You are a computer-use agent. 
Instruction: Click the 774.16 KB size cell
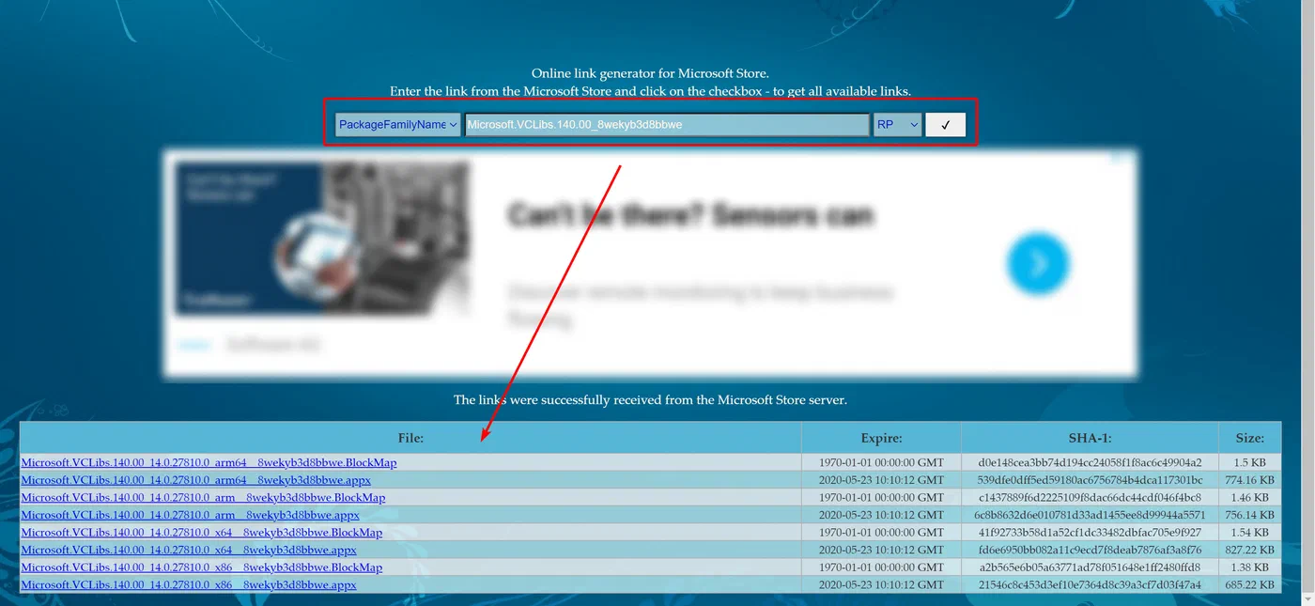coord(1249,480)
